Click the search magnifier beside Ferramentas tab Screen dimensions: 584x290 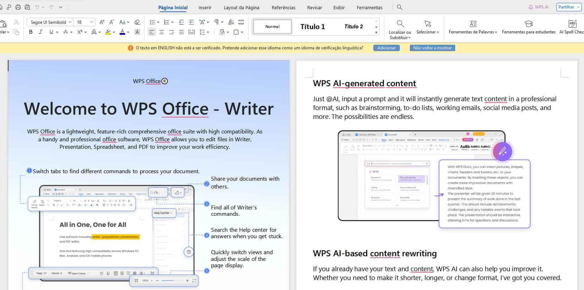(400, 7)
